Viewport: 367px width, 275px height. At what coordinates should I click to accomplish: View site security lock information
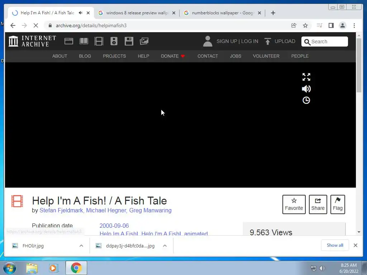tap(50, 25)
